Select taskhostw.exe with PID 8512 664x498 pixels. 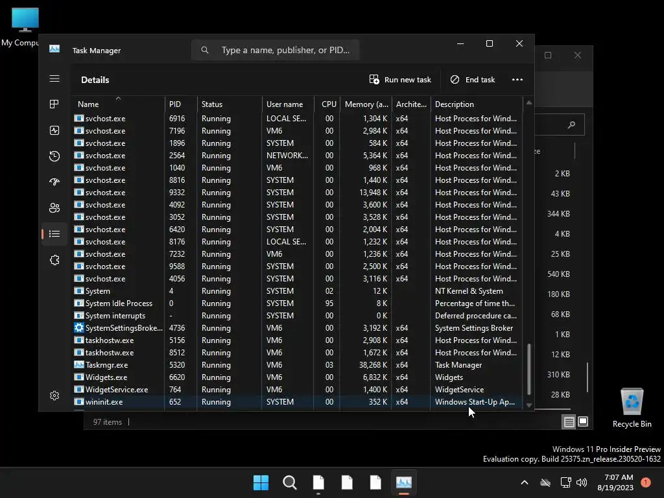tap(298, 352)
